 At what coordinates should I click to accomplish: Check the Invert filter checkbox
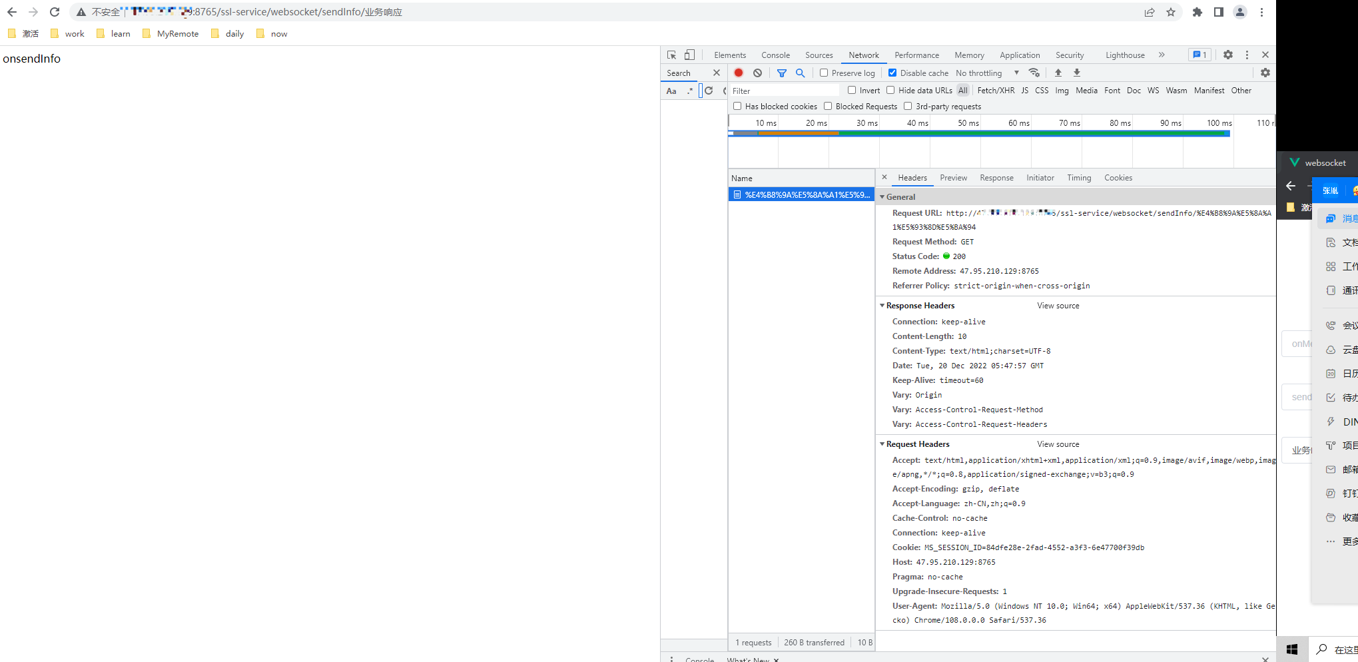click(x=852, y=90)
